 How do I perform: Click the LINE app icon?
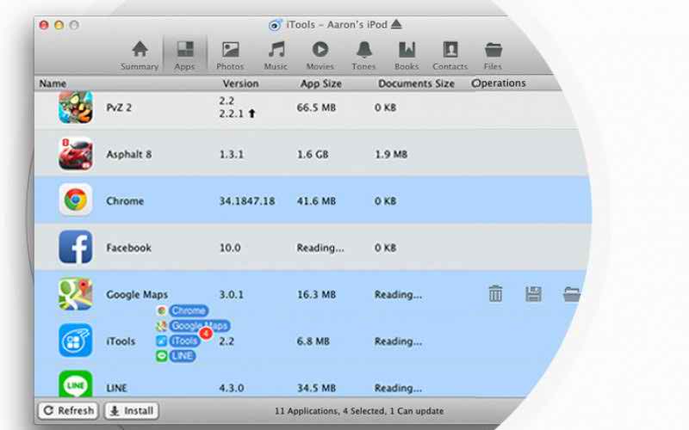tap(76, 384)
